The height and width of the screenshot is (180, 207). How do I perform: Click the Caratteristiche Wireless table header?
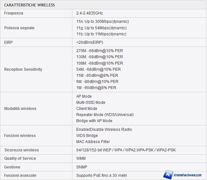[x=29, y=5]
